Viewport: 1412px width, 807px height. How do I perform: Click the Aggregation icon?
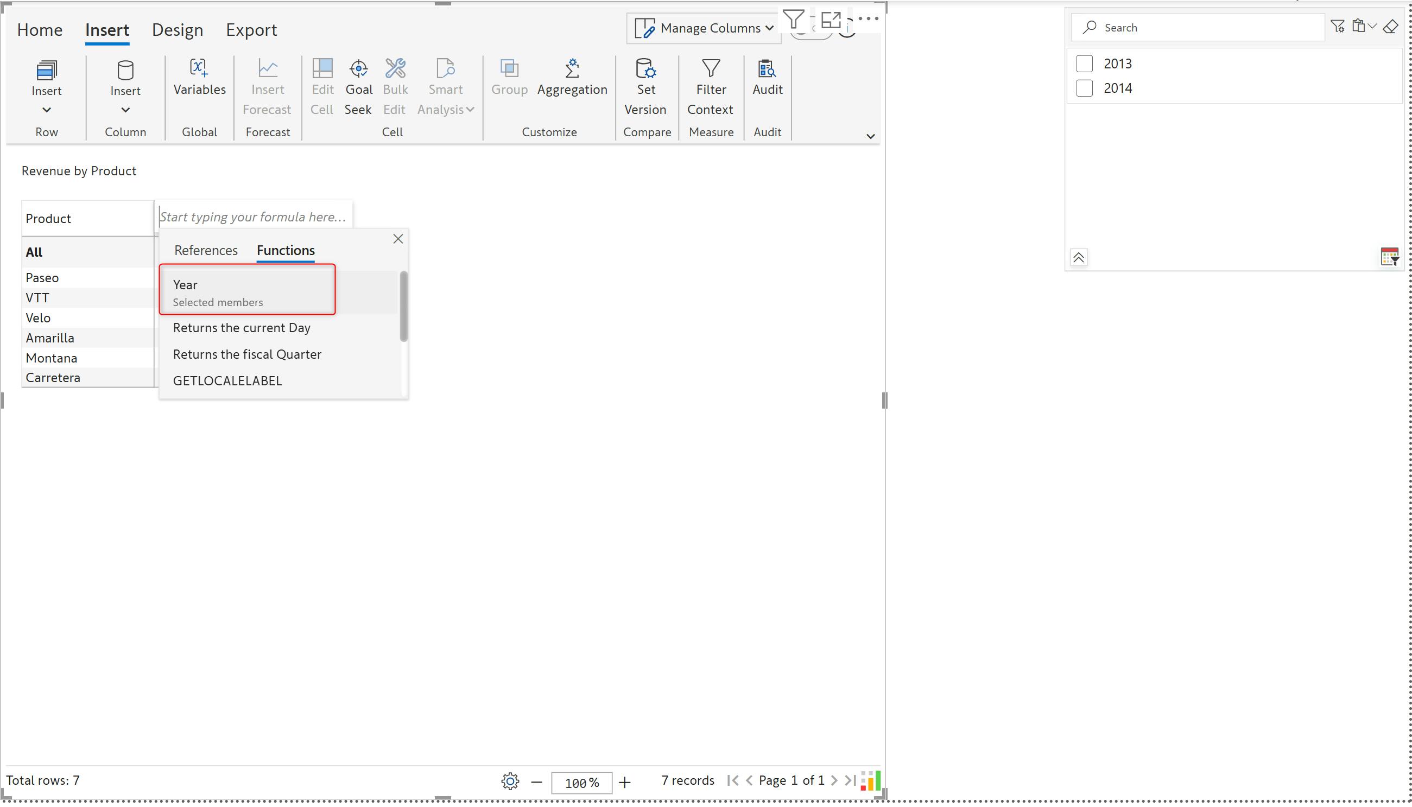tap(572, 69)
